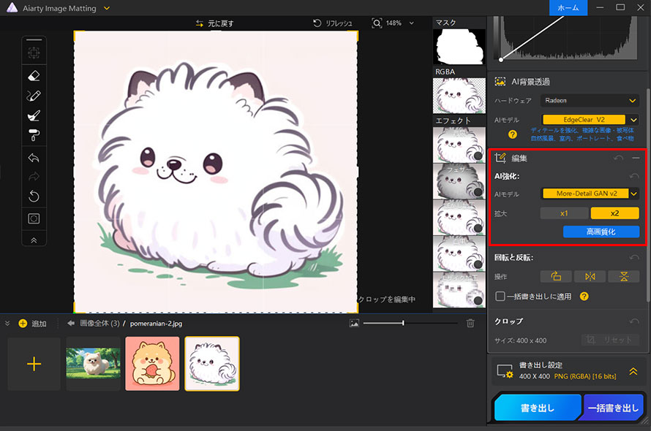651x431 pixels.
Task: Click 追加 to add images
Action: (32, 324)
